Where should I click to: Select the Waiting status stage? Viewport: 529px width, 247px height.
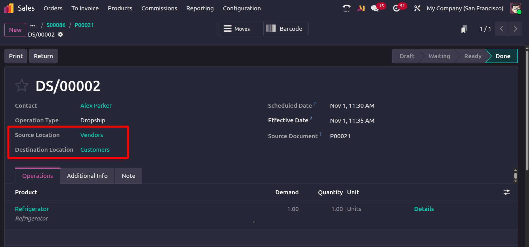tap(439, 56)
